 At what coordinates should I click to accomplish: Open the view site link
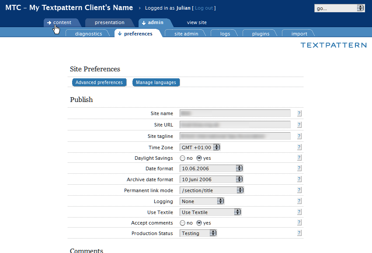(197, 23)
